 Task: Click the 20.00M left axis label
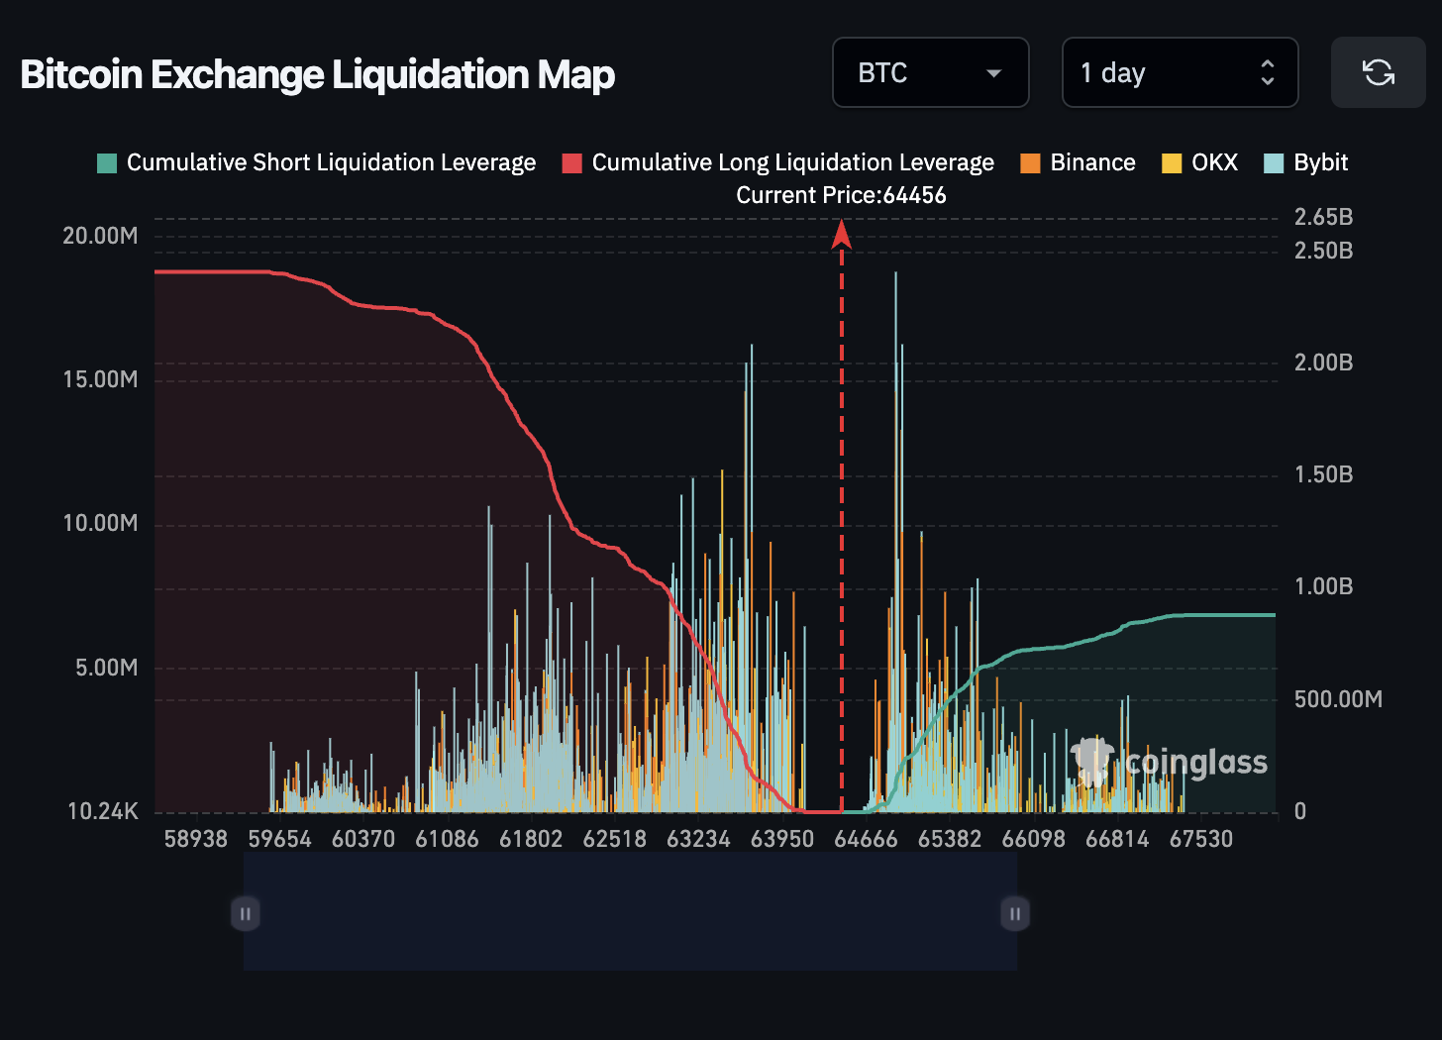pos(100,236)
